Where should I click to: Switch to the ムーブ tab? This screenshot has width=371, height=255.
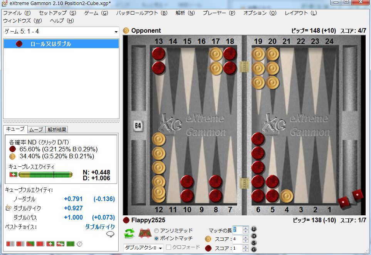coord(36,130)
